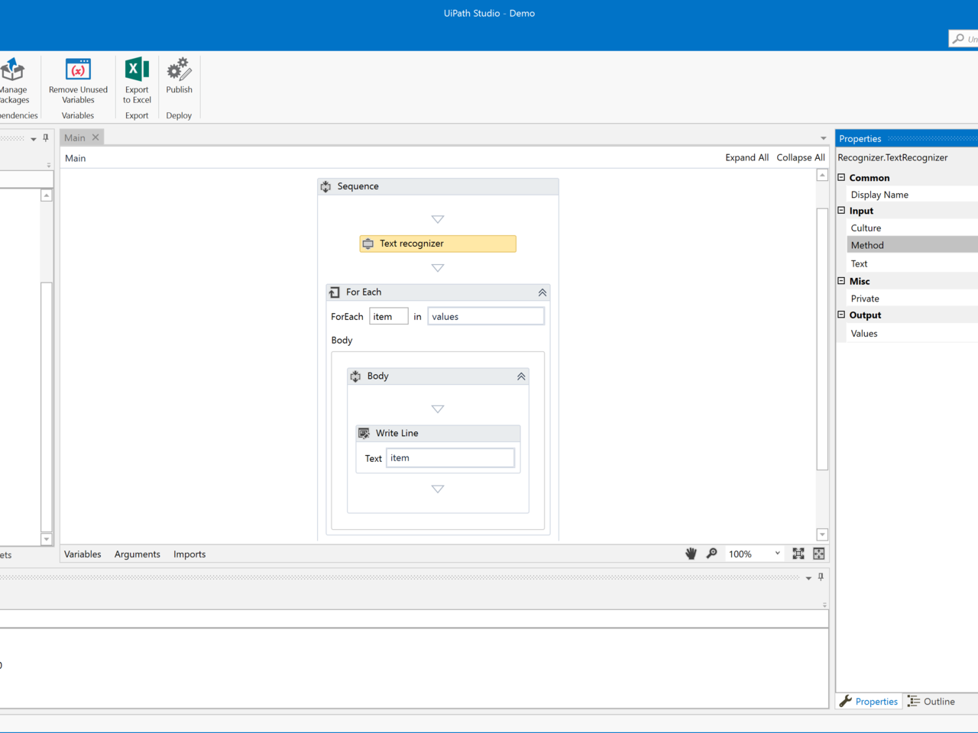
Task: Click the fit to screen icon
Action: [798, 554]
